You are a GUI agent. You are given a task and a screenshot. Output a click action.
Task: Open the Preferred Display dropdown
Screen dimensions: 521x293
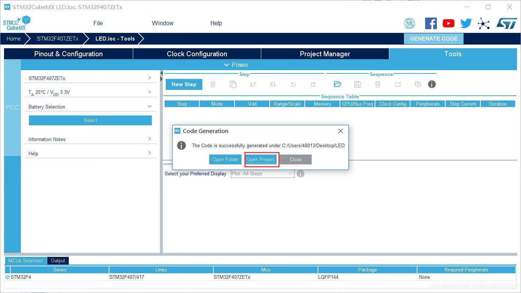click(262, 174)
